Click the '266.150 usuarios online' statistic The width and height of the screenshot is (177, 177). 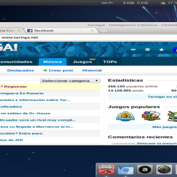133,86
